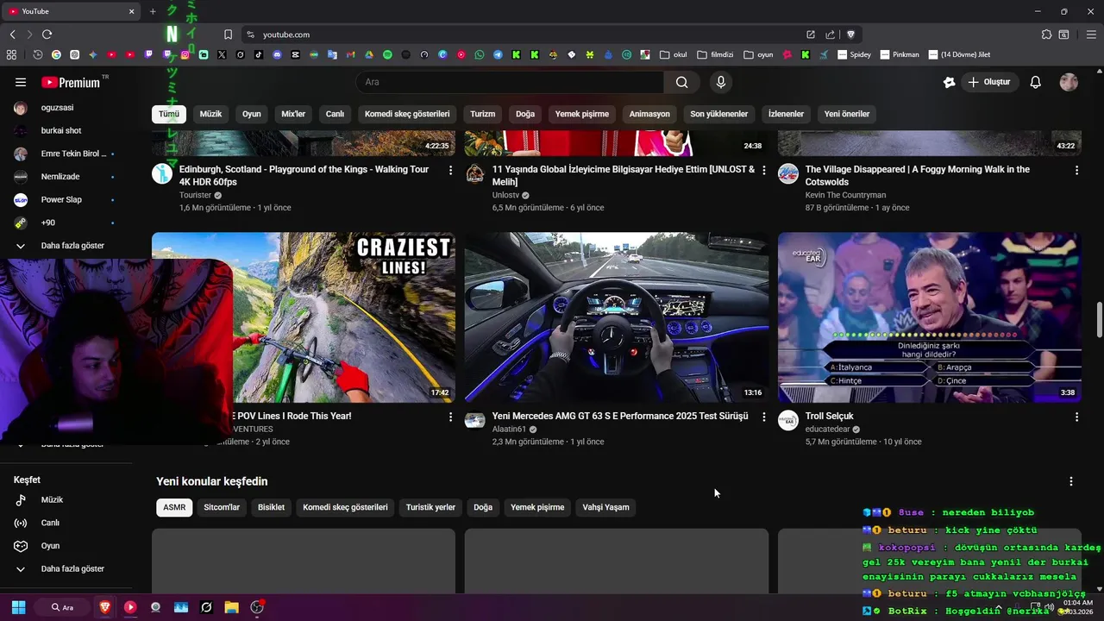Viewport: 1104px width, 621px height.
Task: Open the account avatar menu
Action: [1069, 82]
